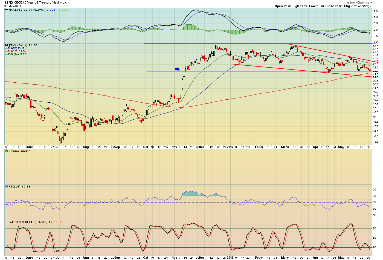Click the blue -0.204 MACD signal value

(50, 10)
